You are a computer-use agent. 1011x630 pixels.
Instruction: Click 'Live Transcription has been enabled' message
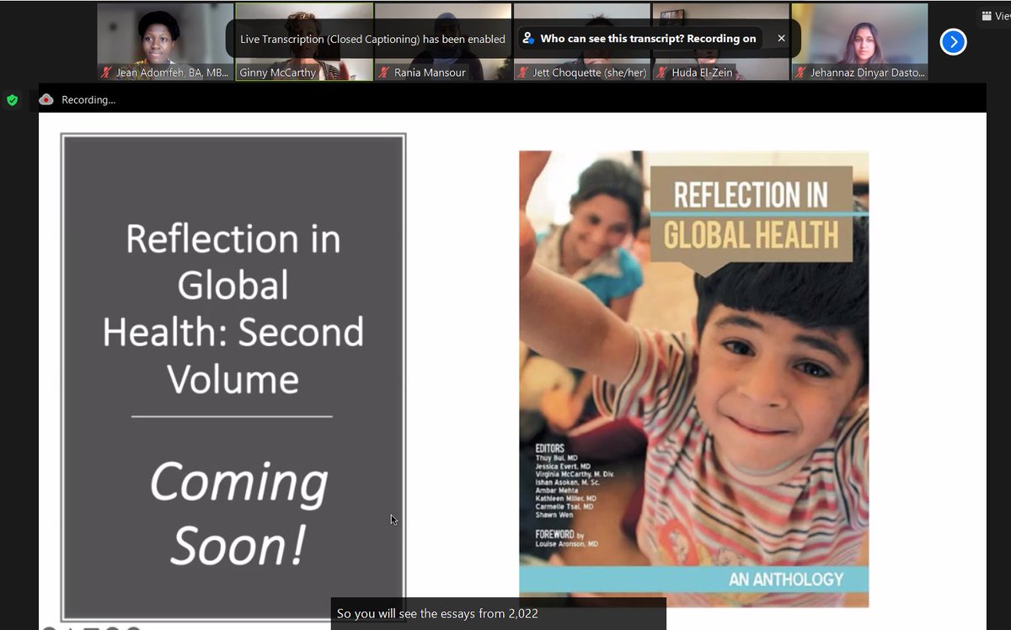tap(372, 39)
